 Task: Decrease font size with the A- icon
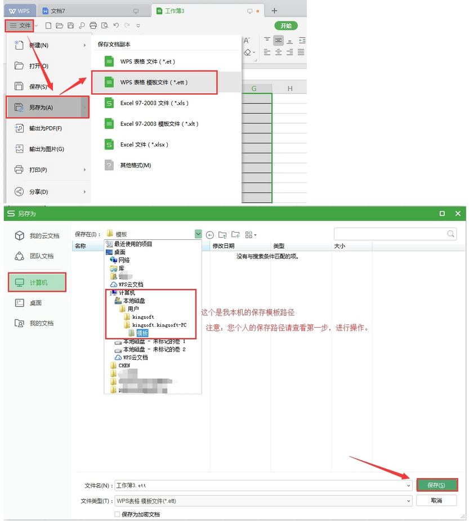[x=247, y=41]
